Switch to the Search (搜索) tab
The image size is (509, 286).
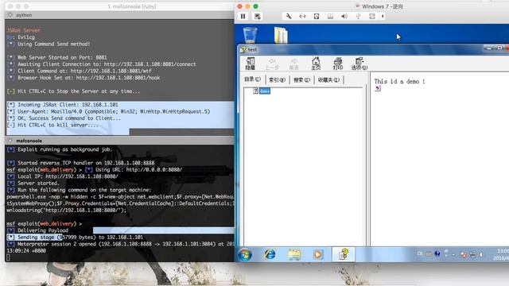click(301, 79)
